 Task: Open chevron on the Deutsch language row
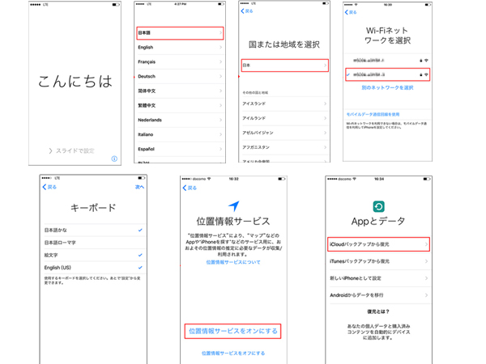point(220,77)
